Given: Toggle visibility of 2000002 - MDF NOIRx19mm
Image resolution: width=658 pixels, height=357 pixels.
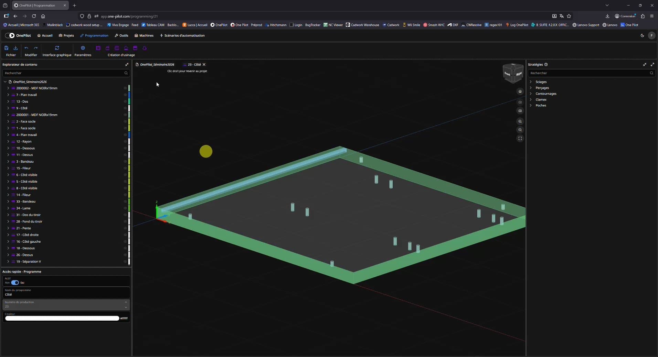Looking at the screenshot, I should [125, 88].
